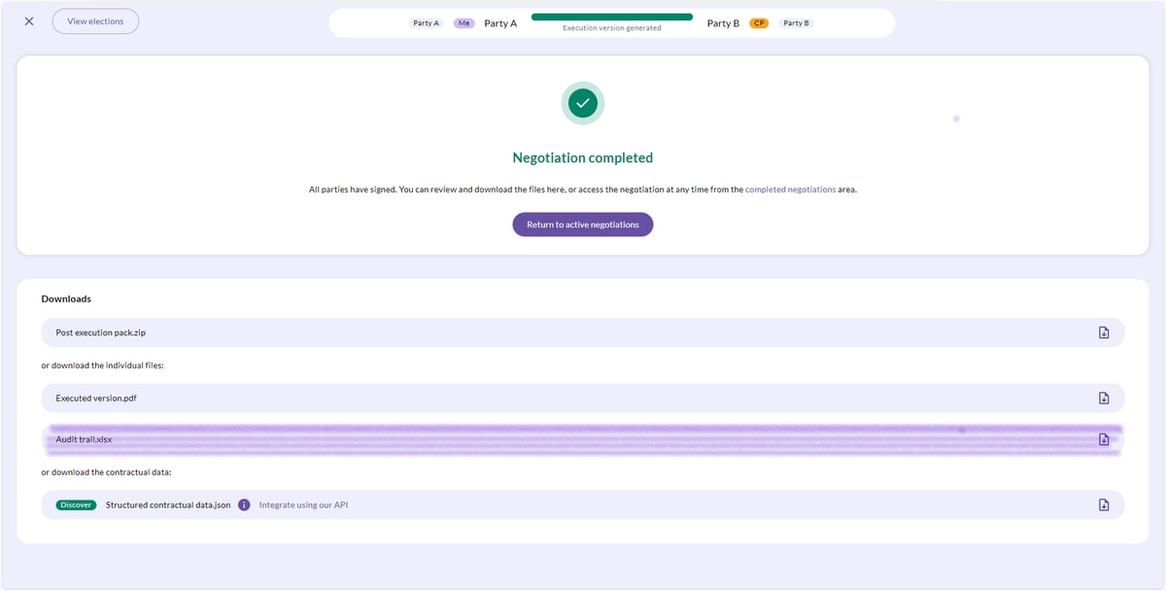
Task: Select the orange CP badge near Party B
Action: pos(759,23)
